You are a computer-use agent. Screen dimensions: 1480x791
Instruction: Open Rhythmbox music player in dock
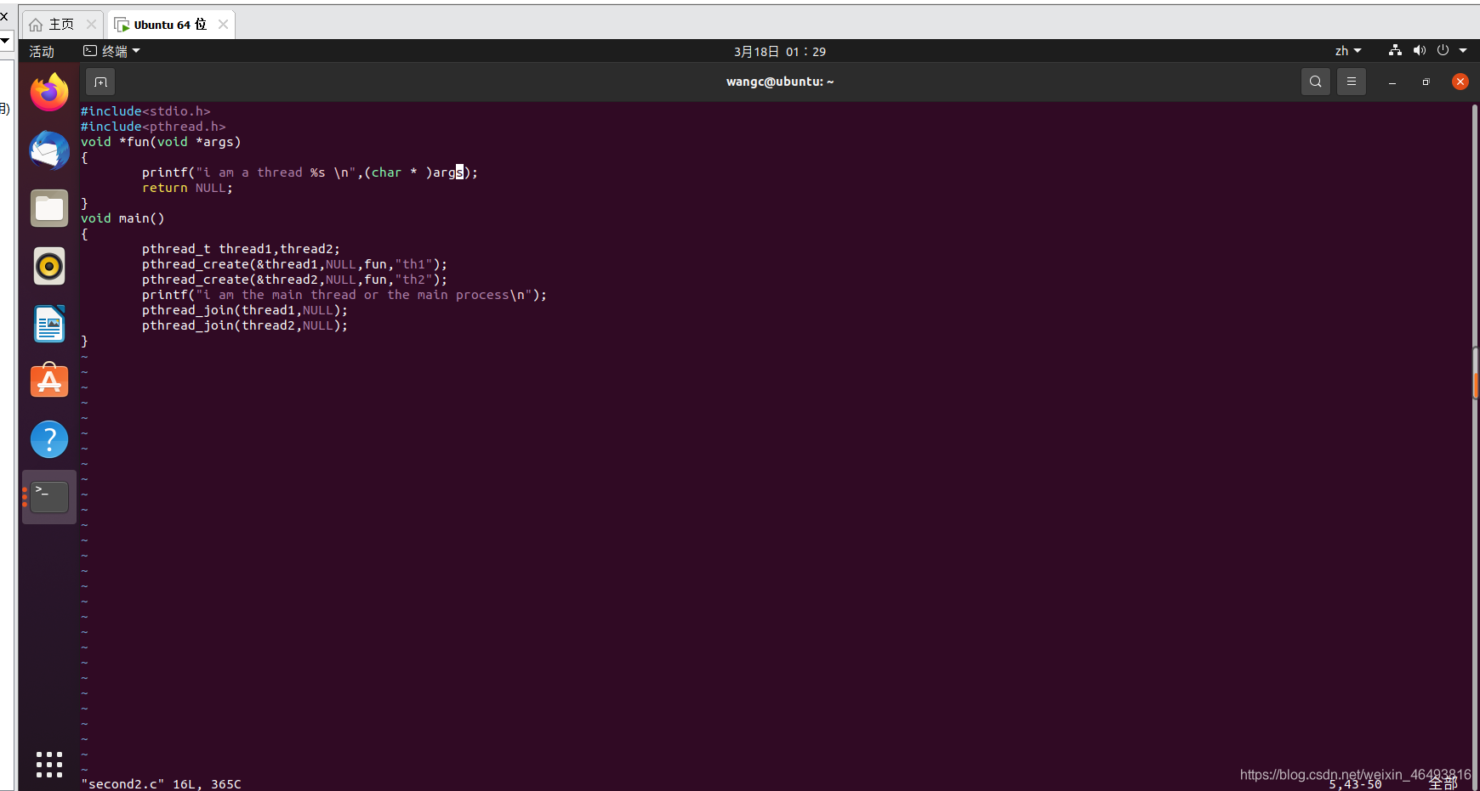point(49,266)
